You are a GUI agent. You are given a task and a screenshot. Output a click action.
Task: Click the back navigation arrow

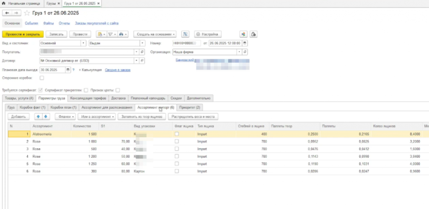7,13
